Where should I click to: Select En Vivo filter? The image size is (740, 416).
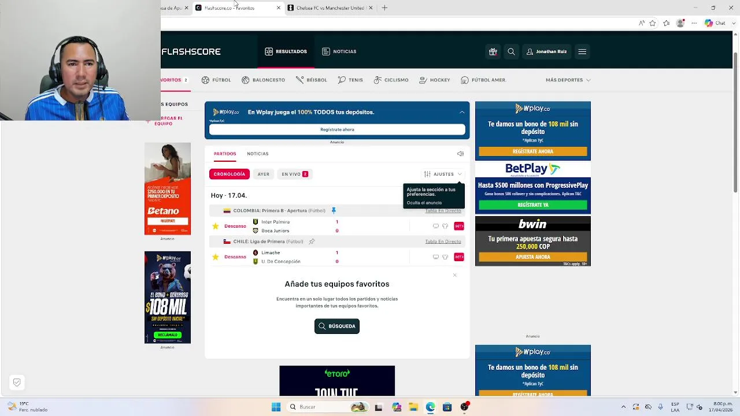(294, 174)
